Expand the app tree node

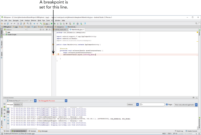4,32
